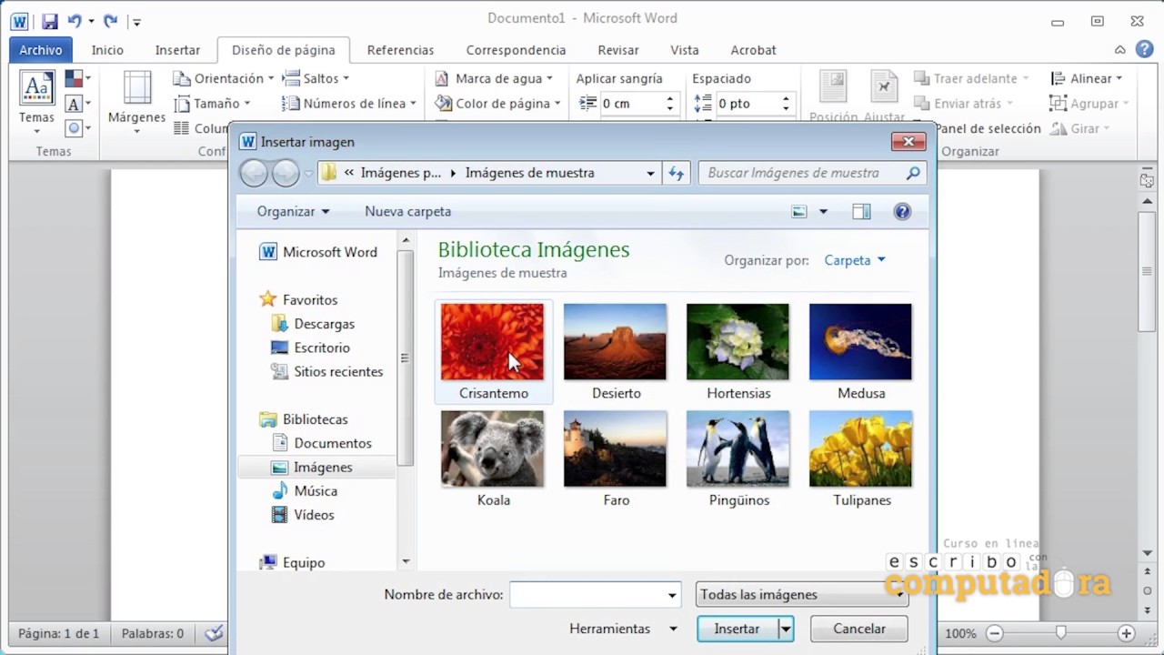Viewport: 1164px width, 655px height.
Task: Open Posición picture placement option
Action: (x=833, y=97)
